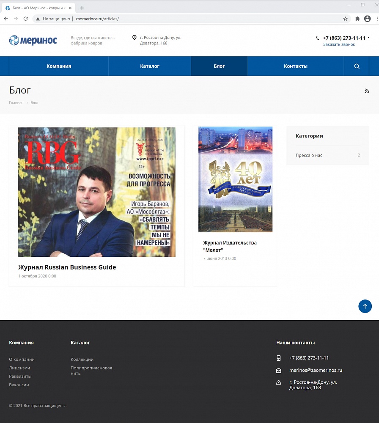Screen dimensions: 379x423
Task: Open the Каталог menu item
Action: point(150,66)
